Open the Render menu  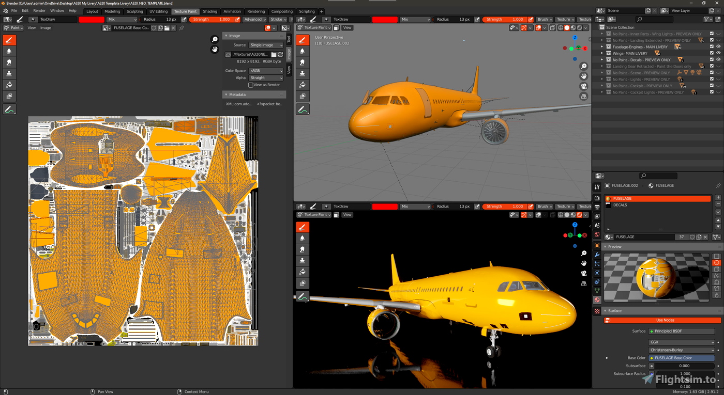39,10
